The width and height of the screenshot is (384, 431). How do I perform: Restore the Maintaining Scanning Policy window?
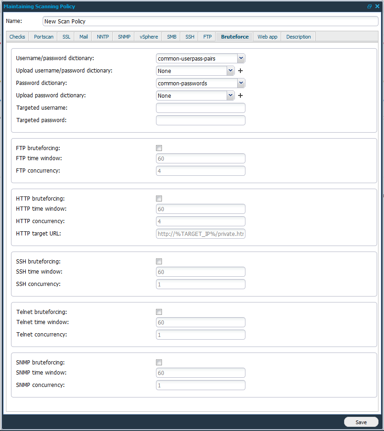coord(370,6)
